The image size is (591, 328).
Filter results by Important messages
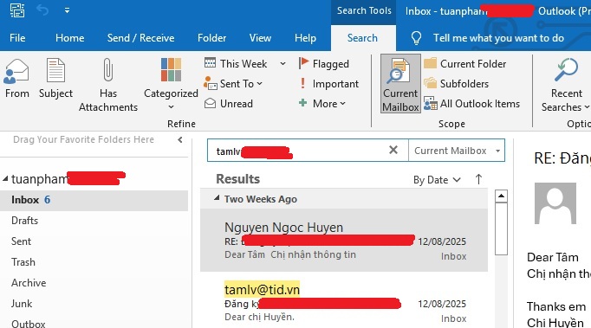coord(328,84)
